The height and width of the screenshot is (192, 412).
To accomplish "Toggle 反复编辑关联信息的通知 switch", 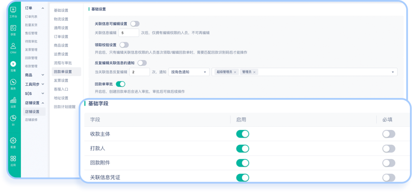I will 142,63.
